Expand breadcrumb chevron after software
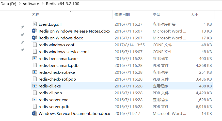222x121 pixels. (43, 3)
